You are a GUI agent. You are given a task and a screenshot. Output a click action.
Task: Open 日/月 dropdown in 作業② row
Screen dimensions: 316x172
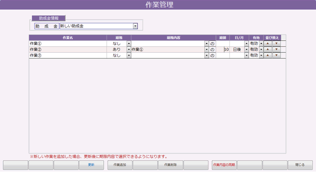click(x=246, y=50)
